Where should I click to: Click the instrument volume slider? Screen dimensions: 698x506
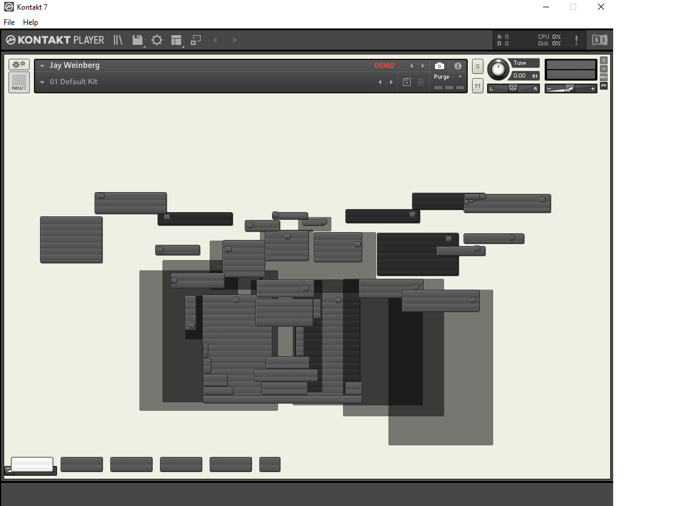pyautogui.click(x=570, y=88)
